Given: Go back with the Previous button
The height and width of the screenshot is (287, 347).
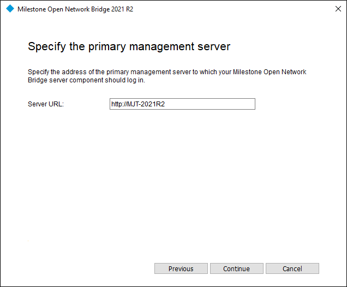Looking at the screenshot, I should click(181, 268).
